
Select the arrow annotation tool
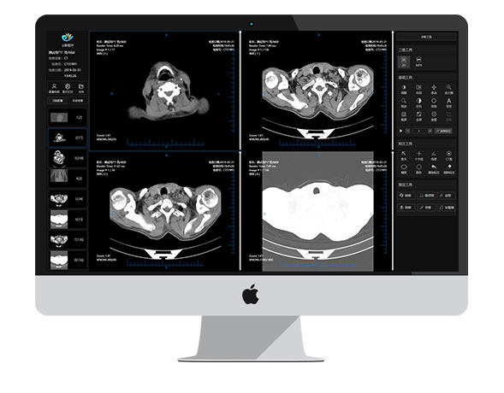tap(404, 155)
